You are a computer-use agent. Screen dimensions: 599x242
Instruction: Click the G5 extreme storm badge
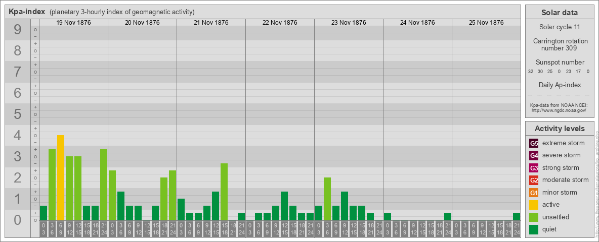534,144
